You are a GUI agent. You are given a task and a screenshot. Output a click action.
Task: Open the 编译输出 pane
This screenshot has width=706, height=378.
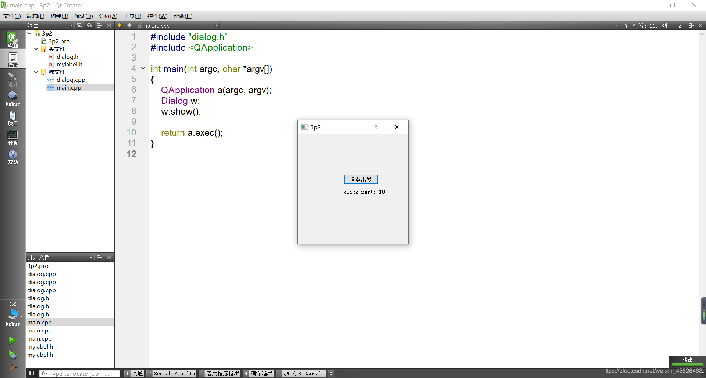pos(258,373)
